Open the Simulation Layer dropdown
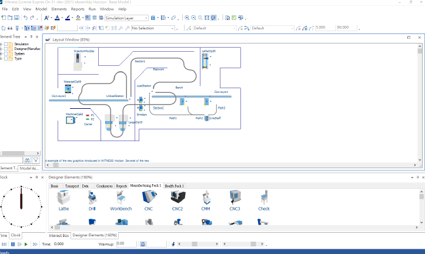Image resolution: width=425 pixels, height=254 pixels. [x=146, y=18]
